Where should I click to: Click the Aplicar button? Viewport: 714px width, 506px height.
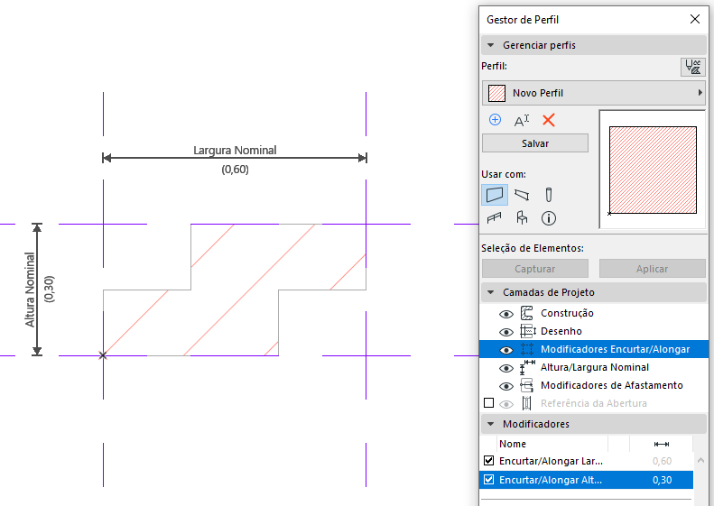652,269
